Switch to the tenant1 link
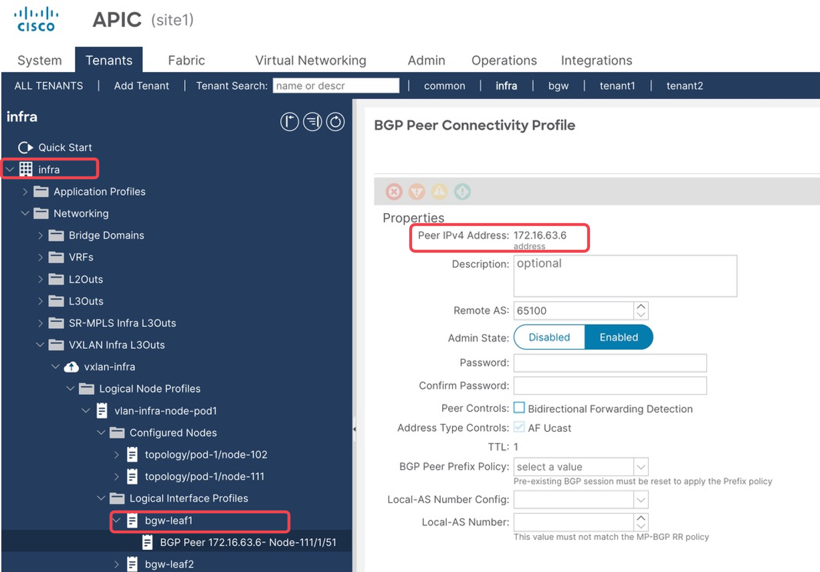Viewport: 820px width, 572px height. click(x=617, y=86)
